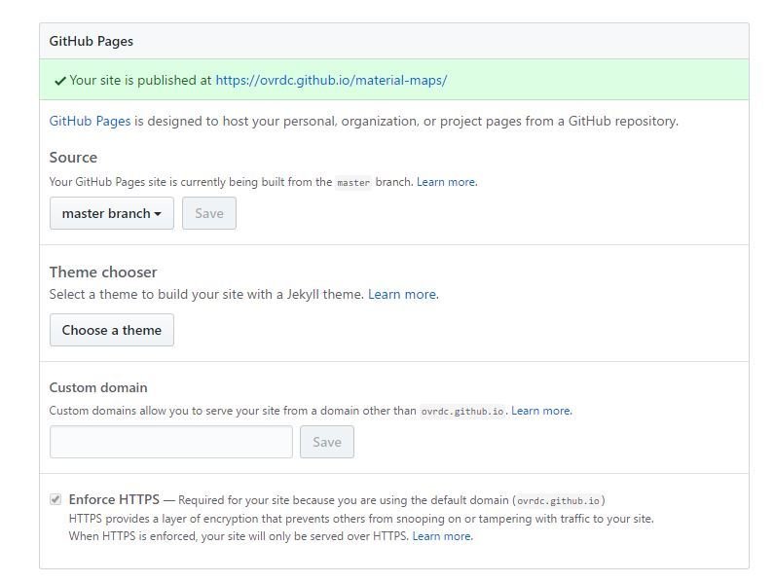This screenshot has width=774, height=581.
Task: Click ovrdc.github.io code text in HTTPS description
Action: [558, 500]
